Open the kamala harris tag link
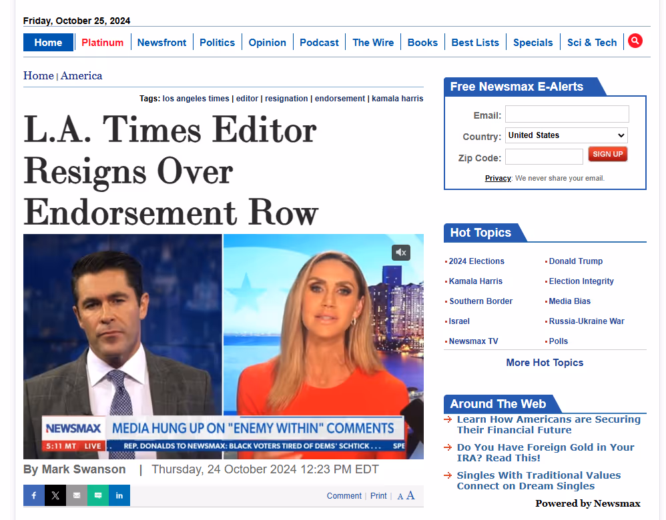The width and height of the screenshot is (666, 520). pyautogui.click(x=397, y=98)
